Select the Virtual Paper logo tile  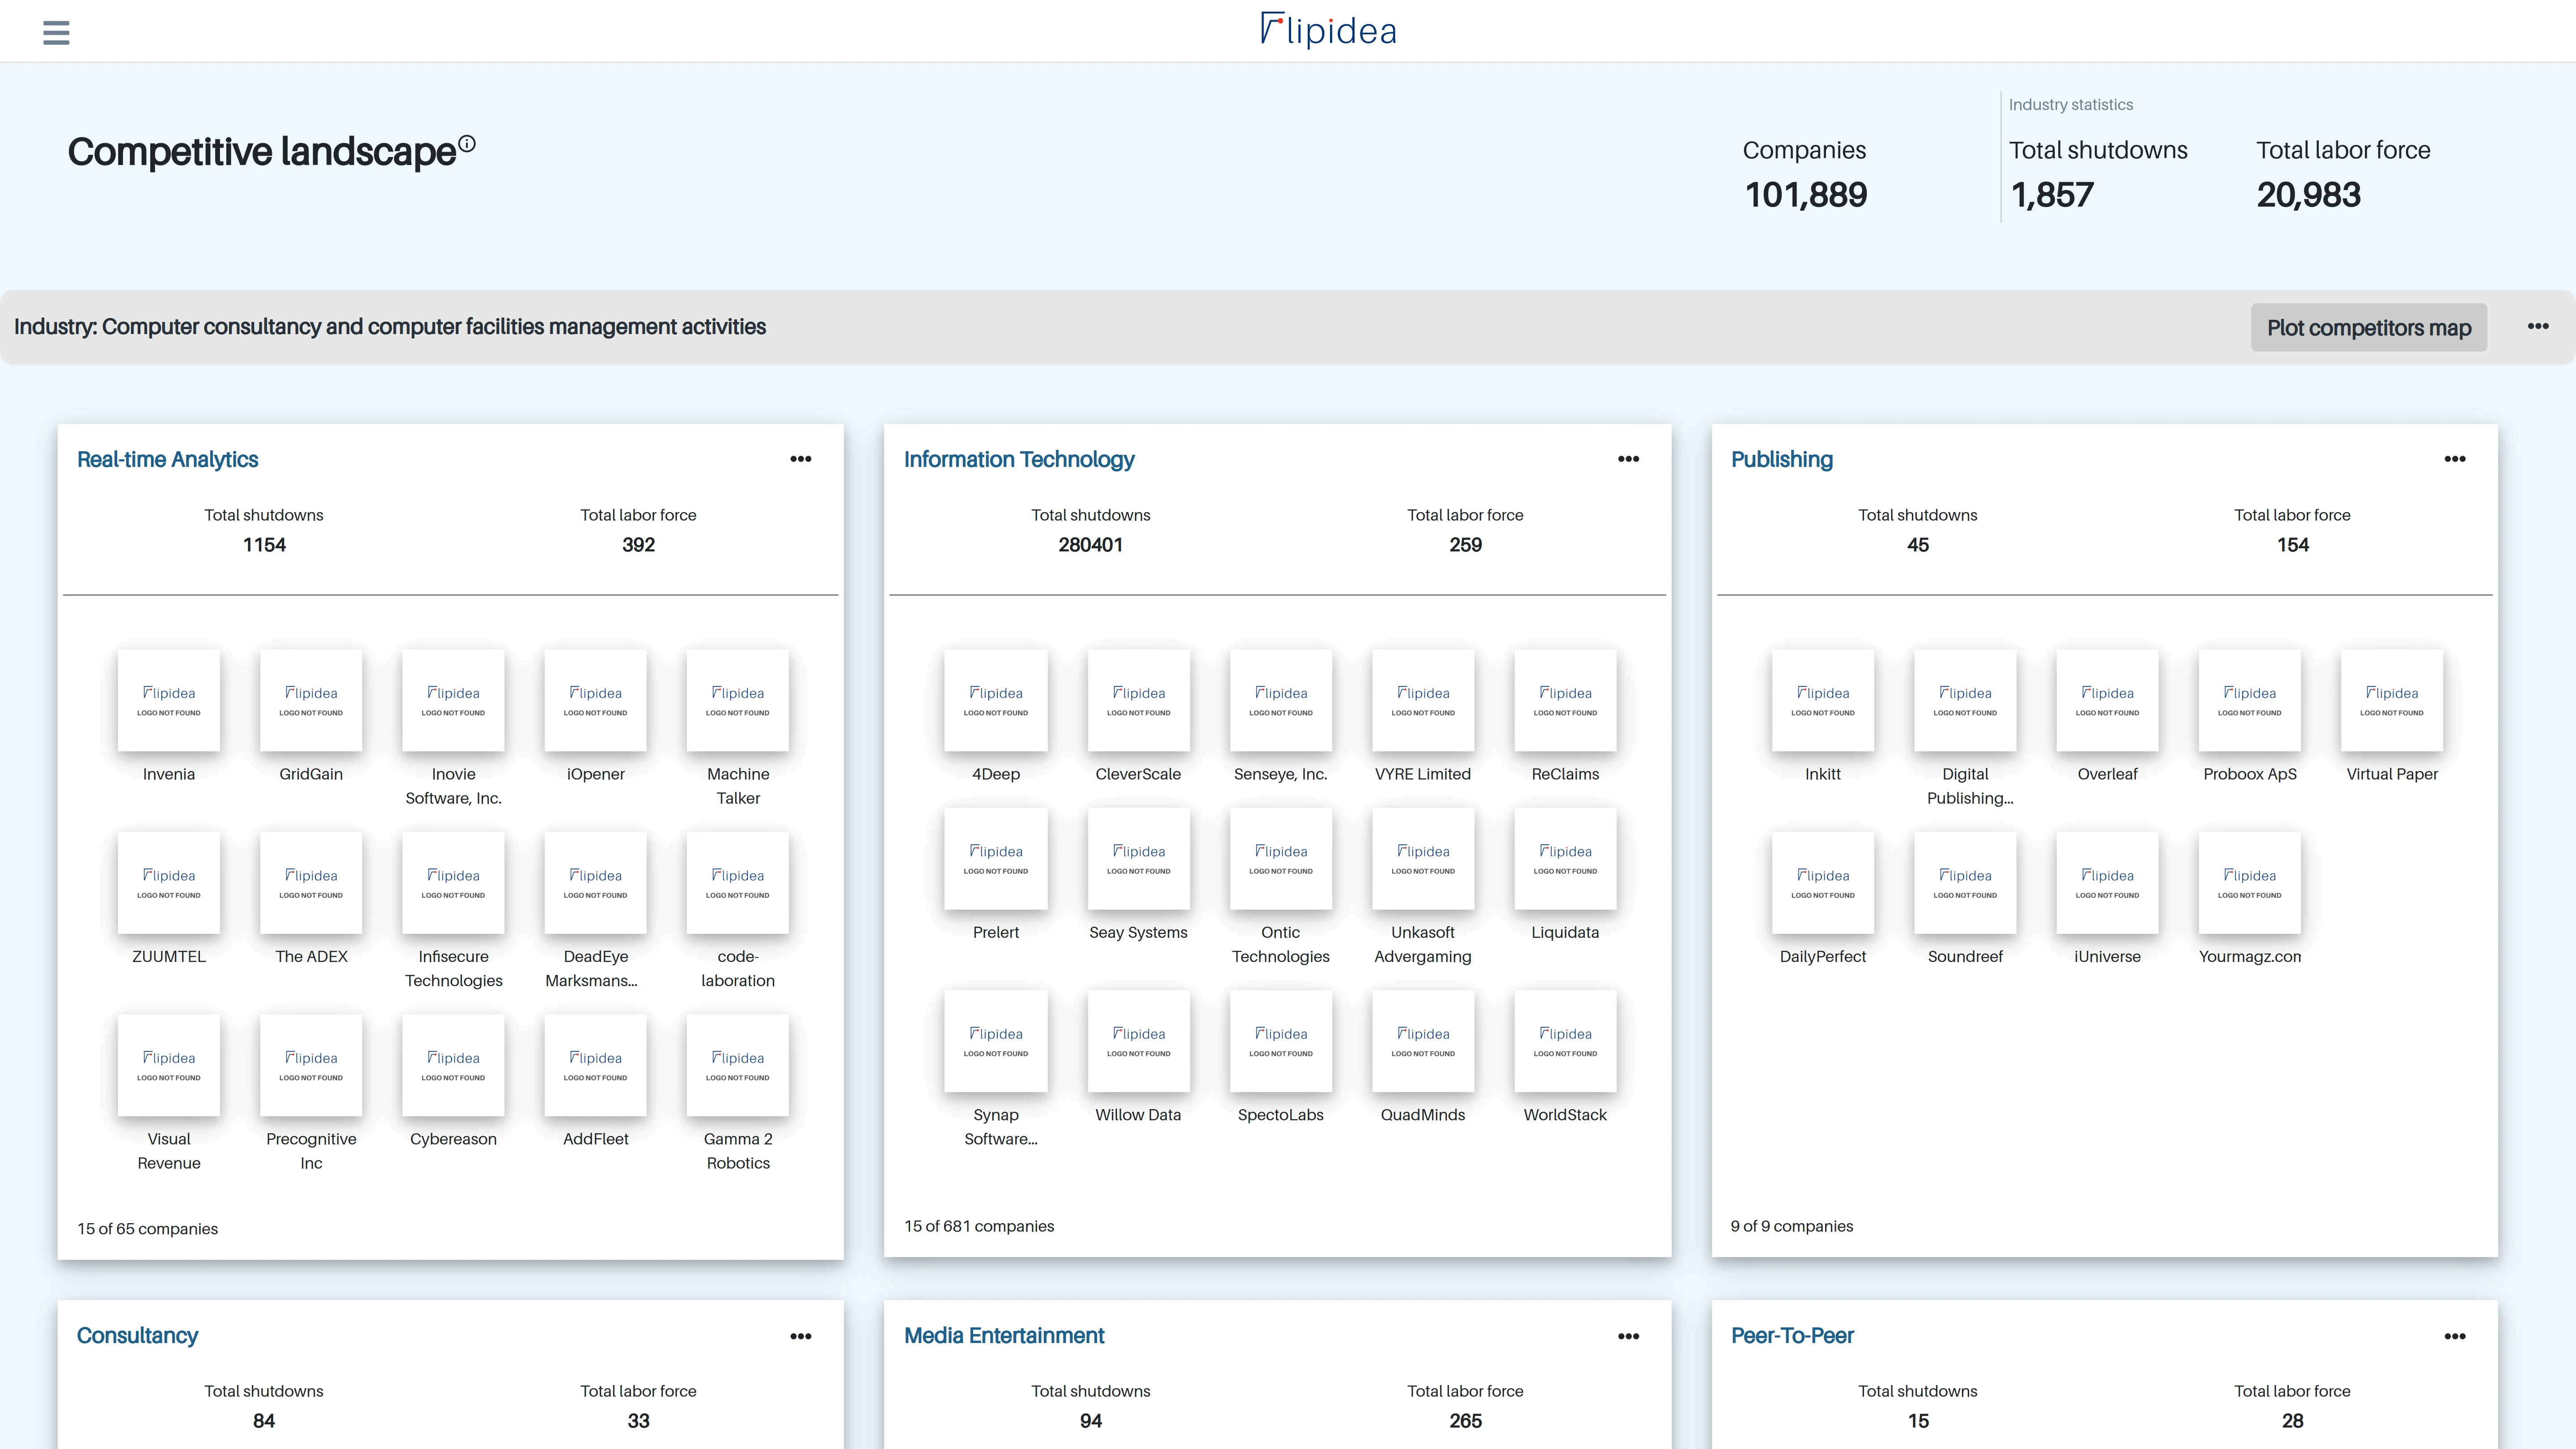tap(2392, 700)
